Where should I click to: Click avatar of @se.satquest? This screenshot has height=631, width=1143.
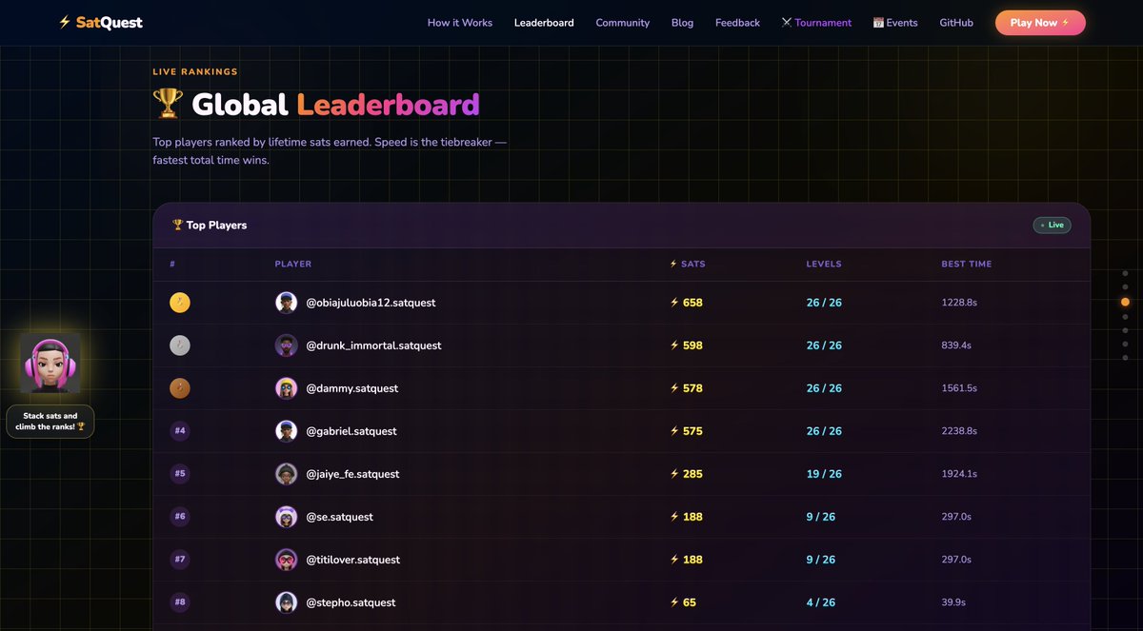(x=286, y=517)
